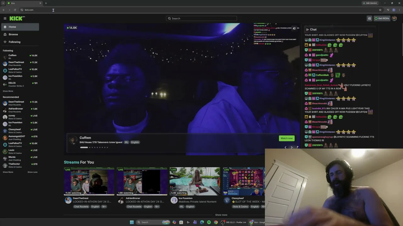Open LosPollosTV in Following list
The height and width of the screenshot is (226, 403).
(20, 71)
